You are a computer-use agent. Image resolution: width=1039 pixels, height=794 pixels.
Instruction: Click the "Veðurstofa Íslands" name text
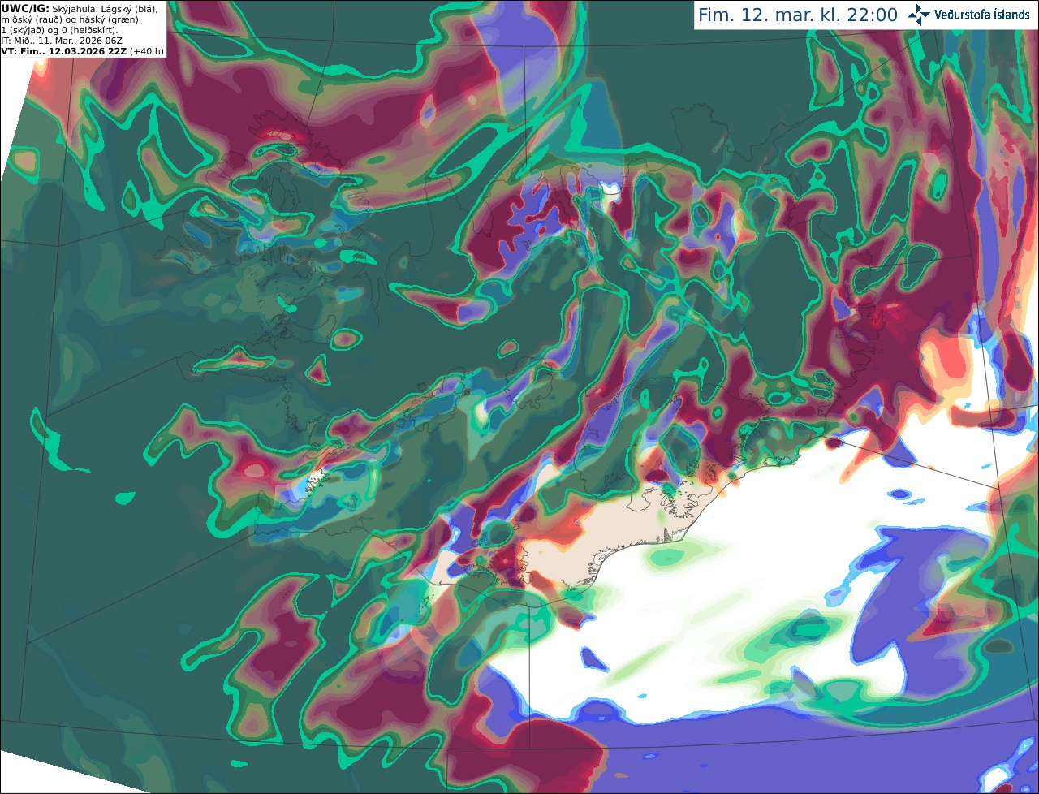click(x=981, y=15)
